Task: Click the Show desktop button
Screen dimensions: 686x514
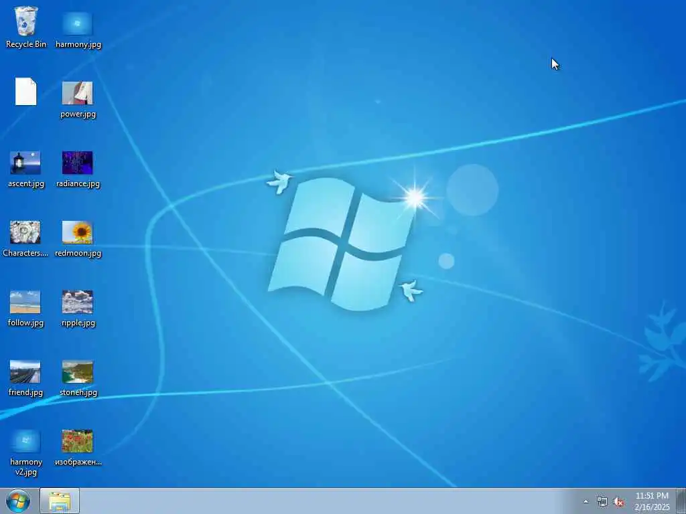Action: [681, 501]
